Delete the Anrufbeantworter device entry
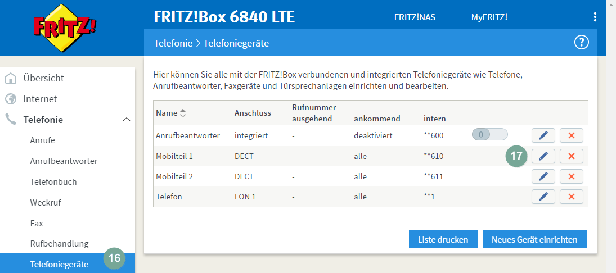The height and width of the screenshot is (273, 616). point(571,135)
